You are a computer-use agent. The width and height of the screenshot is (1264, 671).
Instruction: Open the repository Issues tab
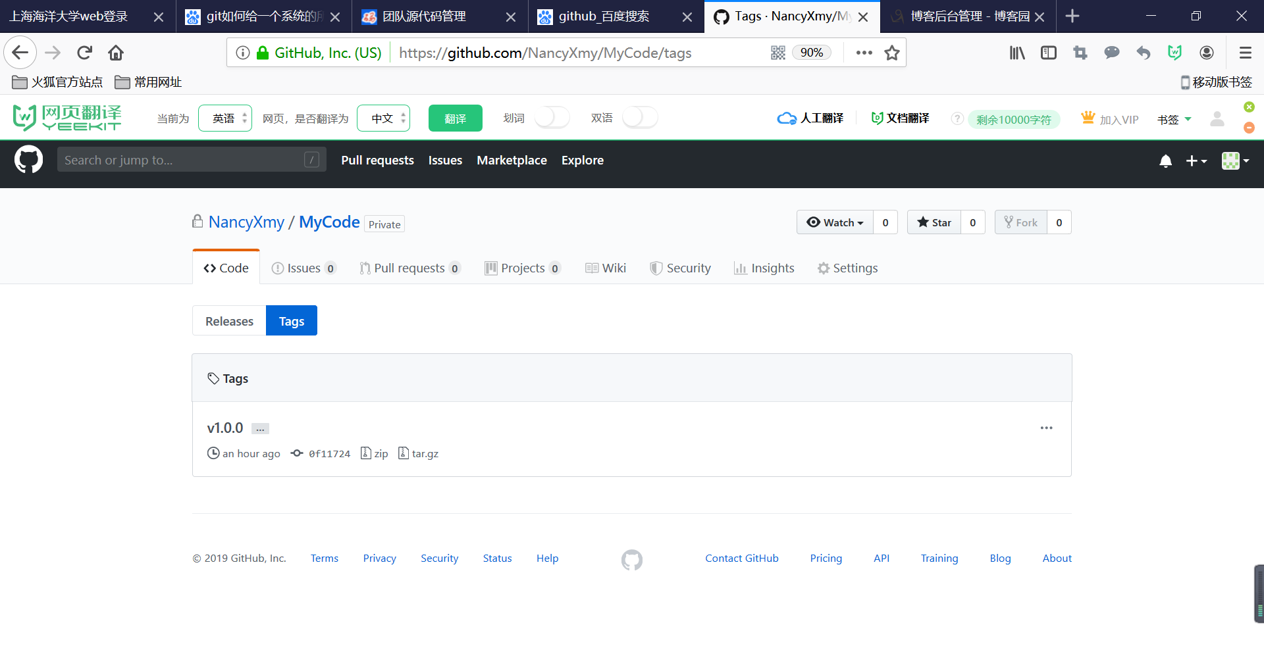(303, 268)
